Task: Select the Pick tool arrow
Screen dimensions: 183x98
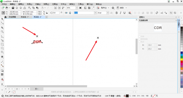Action: [2, 19]
